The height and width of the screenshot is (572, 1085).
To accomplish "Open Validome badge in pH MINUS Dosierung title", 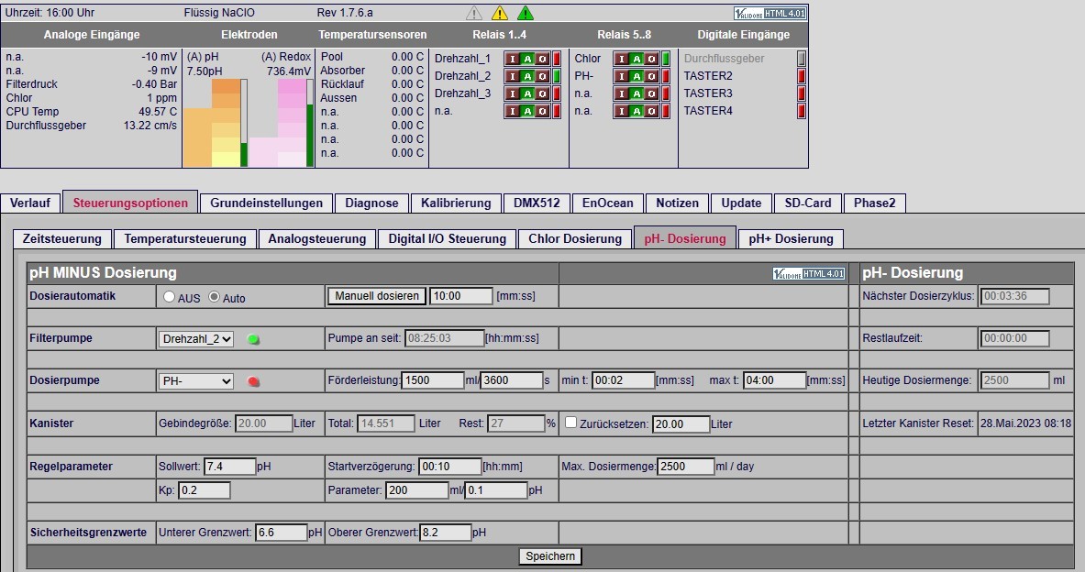I will (809, 274).
